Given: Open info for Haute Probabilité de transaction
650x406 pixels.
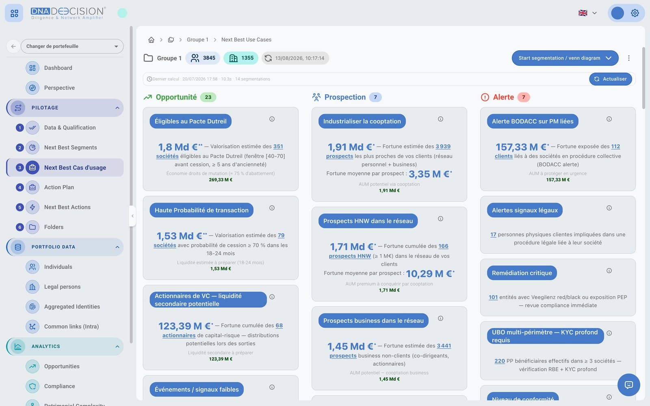Looking at the screenshot, I should 272,208.
